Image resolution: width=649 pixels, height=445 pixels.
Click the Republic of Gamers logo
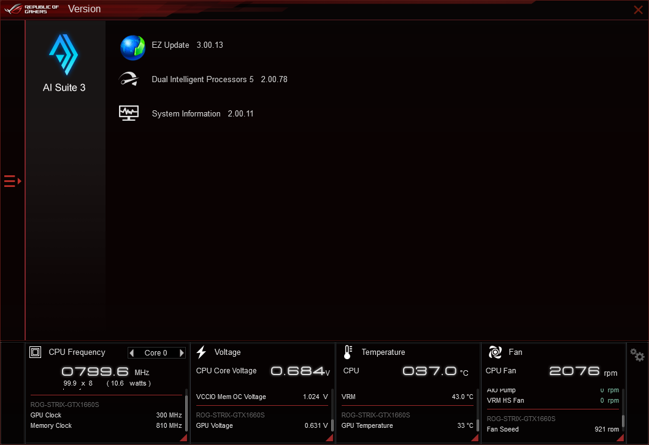[x=29, y=9]
